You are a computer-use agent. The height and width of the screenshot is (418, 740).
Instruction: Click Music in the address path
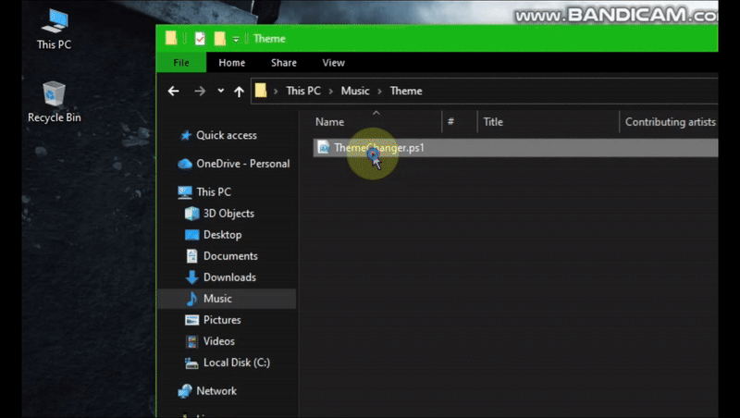[355, 91]
